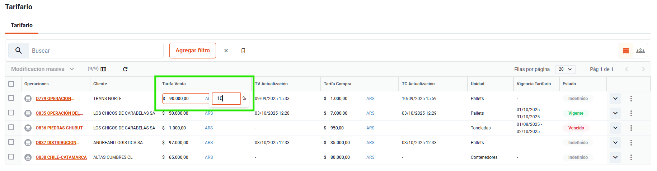Click the Agregar filtro button
657x171 pixels.
(x=193, y=51)
